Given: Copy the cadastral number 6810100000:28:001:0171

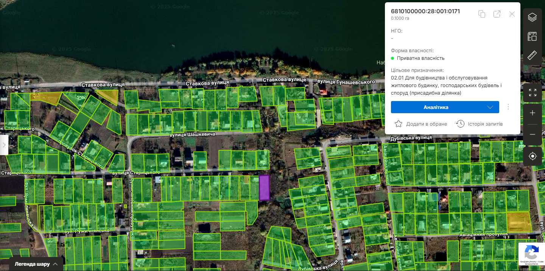Looking at the screenshot, I should coord(482,14).
